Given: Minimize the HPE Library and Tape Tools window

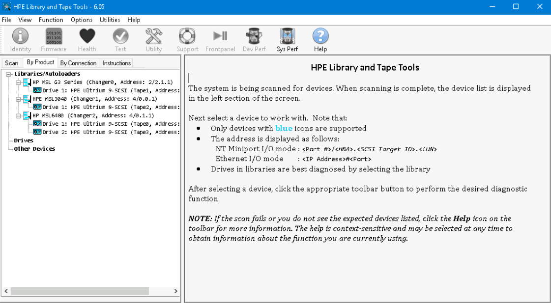Looking at the screenshot, I should [493, 7].
